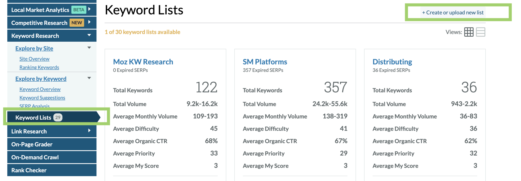Open Rank Checker

coord(52,170)
